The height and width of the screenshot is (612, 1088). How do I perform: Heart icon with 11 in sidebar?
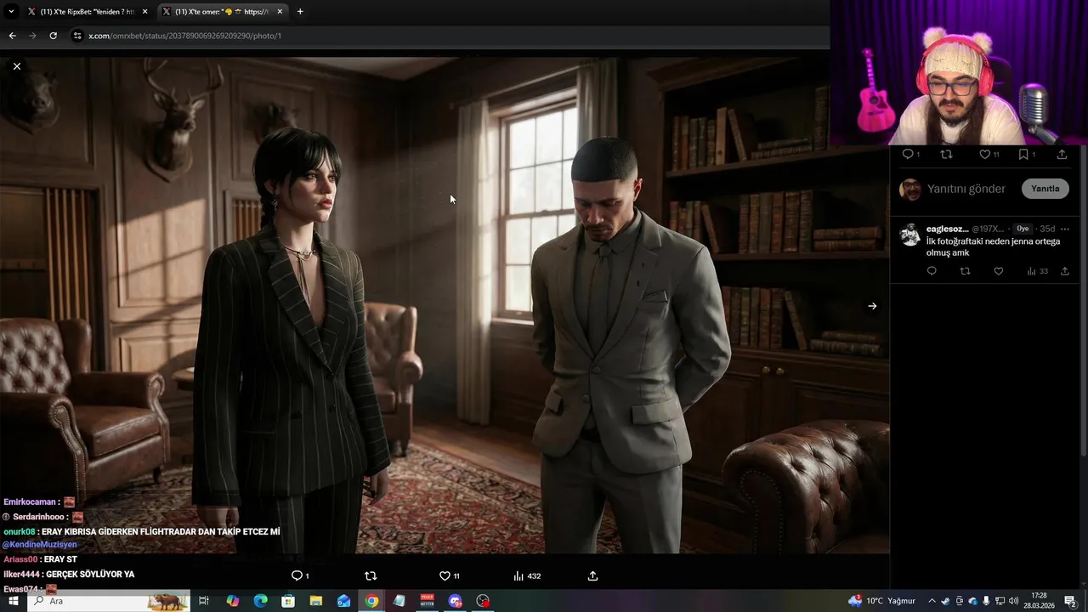tap(989, 154)
